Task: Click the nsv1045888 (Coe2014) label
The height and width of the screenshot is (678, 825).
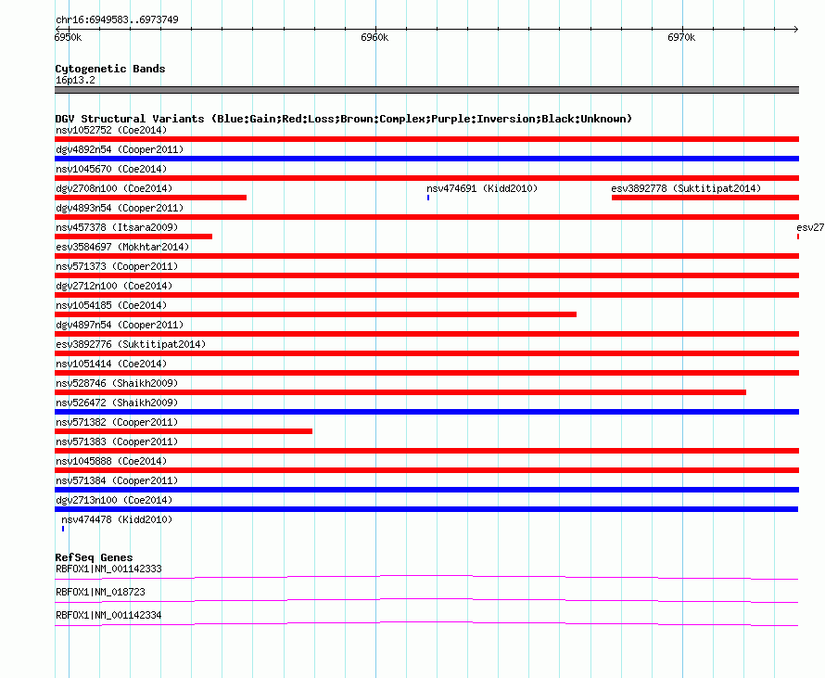Action: tap(111, 461)
